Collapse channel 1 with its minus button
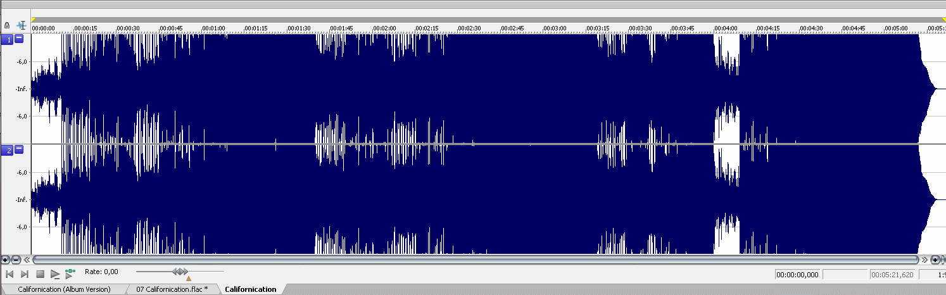The image size is (946, 295). pyautogui.click(x=19, y=39)
